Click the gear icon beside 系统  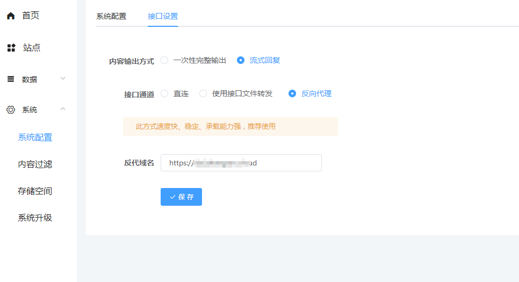(11, 110)
